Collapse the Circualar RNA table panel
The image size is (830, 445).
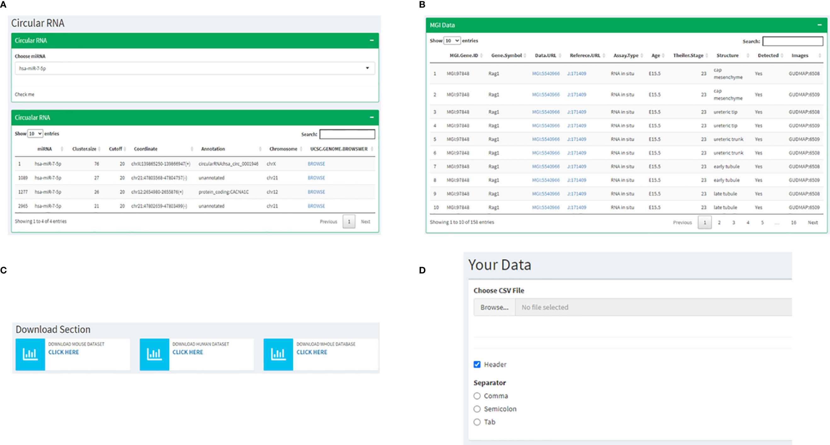(371, 117)
